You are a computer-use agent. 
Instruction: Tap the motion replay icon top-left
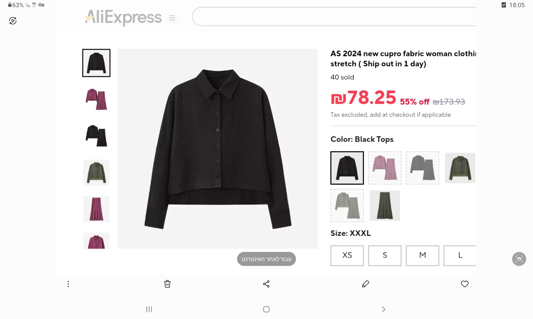pos(13,21)
